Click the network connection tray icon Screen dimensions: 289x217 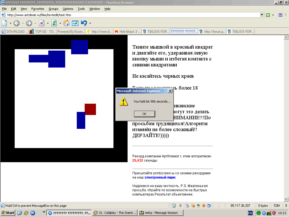pyautogui.click(x=269, y=213)
